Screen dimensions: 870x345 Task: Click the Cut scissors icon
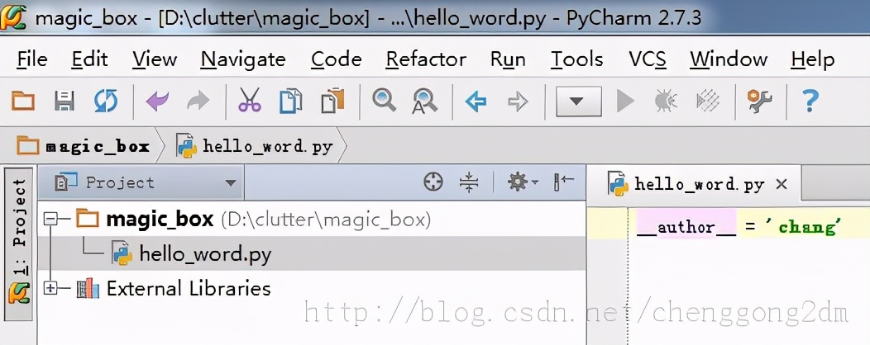click(x=250, y=101)
